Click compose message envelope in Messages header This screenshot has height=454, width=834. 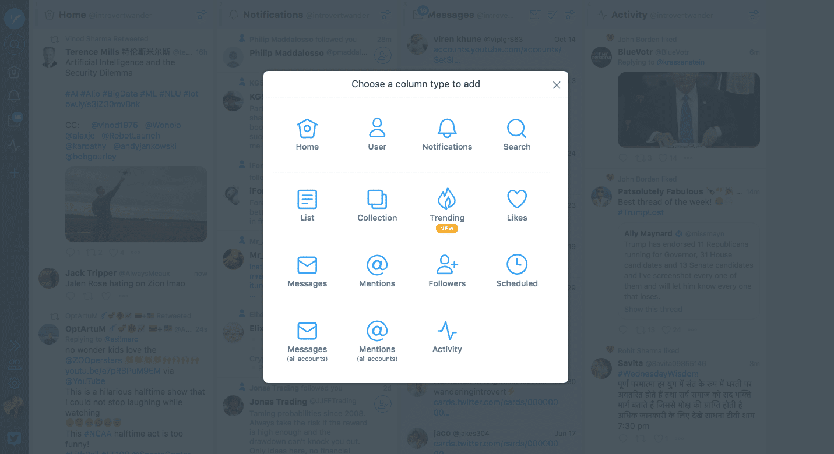click(x=534, y=15)
